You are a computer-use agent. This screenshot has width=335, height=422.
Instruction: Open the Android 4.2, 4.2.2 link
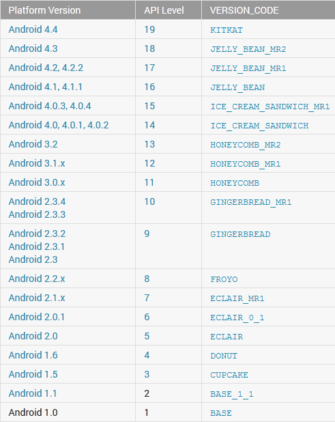(x=46, y=68)
